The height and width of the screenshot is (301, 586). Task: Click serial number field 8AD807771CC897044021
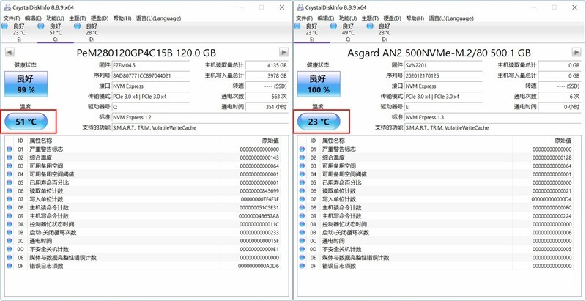pos(151,76)
